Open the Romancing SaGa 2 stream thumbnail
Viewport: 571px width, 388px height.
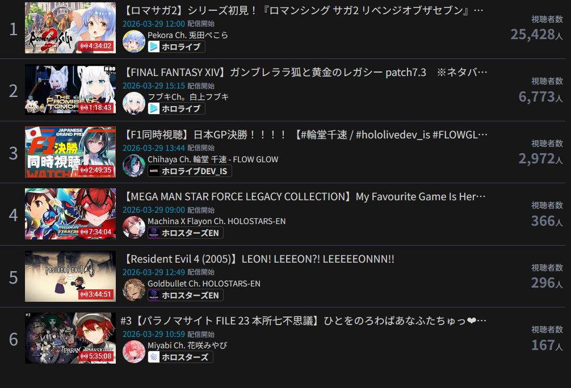pos(70,28)
